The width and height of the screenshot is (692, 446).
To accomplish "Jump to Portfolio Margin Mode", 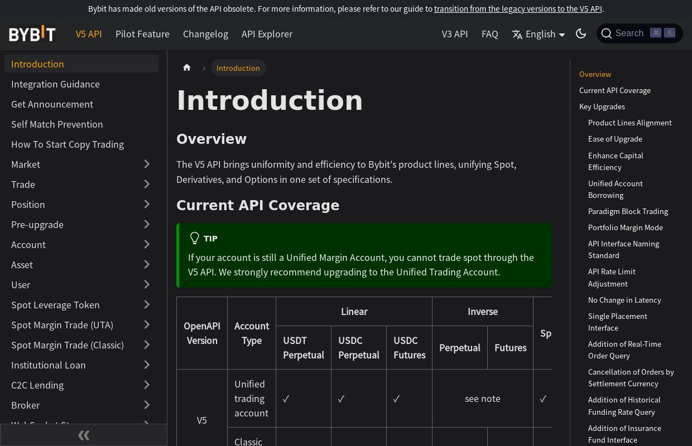I will [x=626, y=227].
